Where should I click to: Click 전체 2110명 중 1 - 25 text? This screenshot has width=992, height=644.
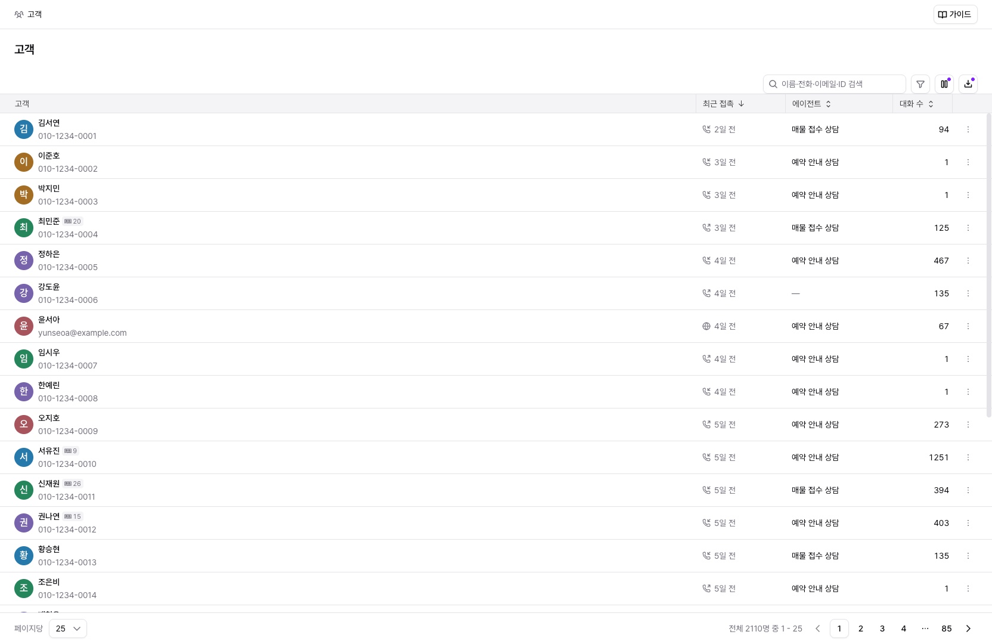pos(765,628)
